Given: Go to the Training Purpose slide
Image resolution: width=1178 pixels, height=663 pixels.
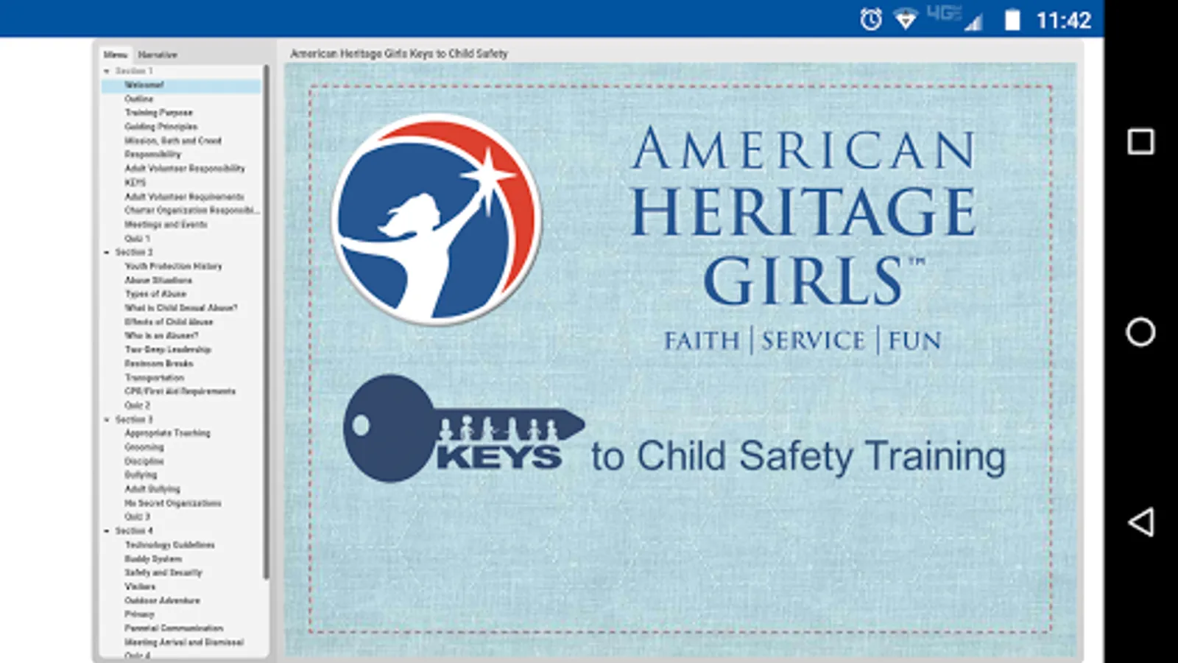Looking at the screenshot, I should [x=158, y=113].
